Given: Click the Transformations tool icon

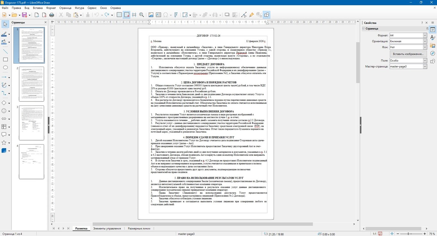Looking at the screenshot, I should click(185, 15).
